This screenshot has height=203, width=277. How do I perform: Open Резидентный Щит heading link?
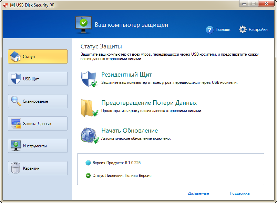click(x=126, y=75)
